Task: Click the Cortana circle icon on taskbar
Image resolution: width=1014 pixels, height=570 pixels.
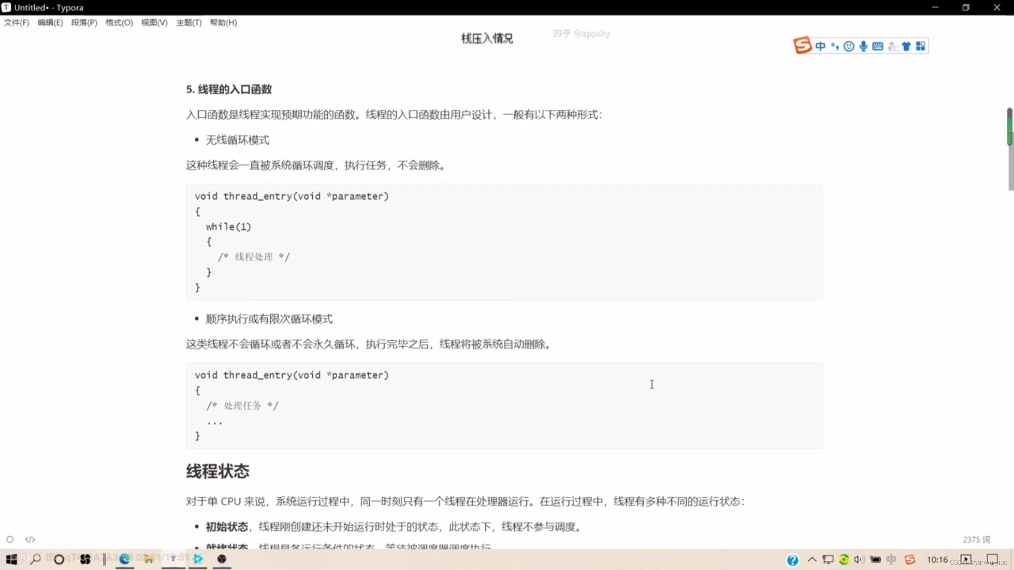Action: [x=59, y=559]
